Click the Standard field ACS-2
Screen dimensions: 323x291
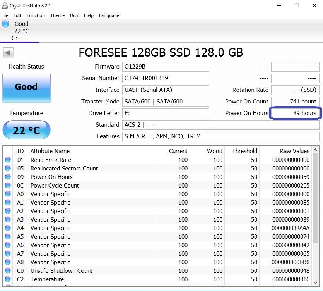[221, 125]
